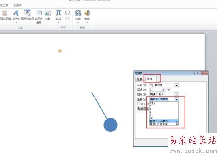Switch to the Developer (开发工具) ribbon tab
217x157 pixels.
tap(4, 5)
